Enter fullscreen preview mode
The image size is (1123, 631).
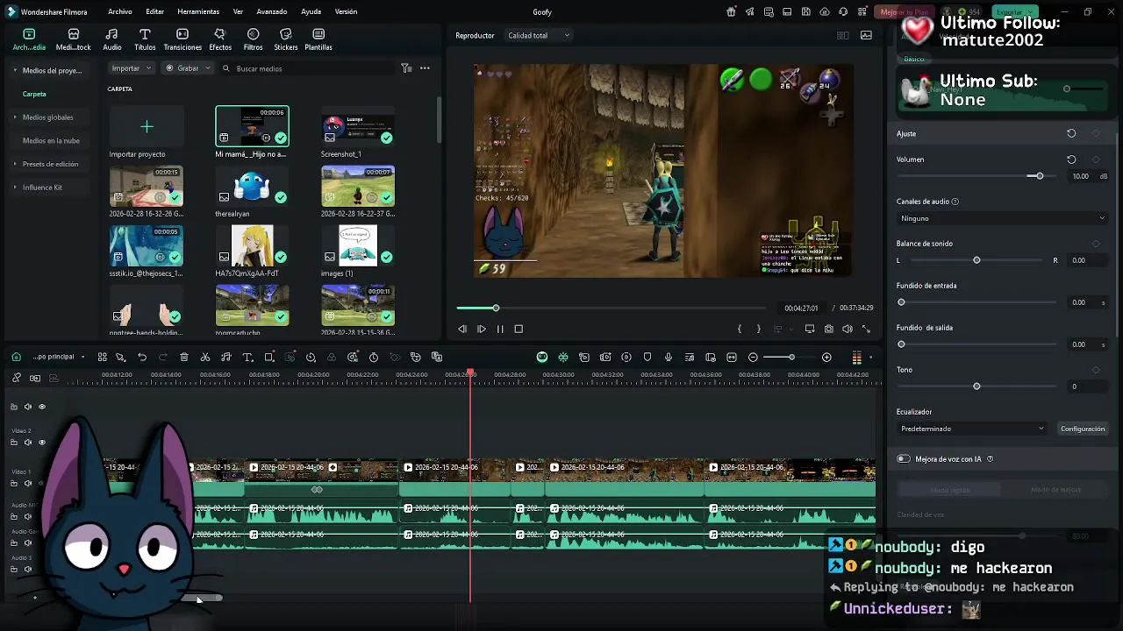[x=866, y=329]
